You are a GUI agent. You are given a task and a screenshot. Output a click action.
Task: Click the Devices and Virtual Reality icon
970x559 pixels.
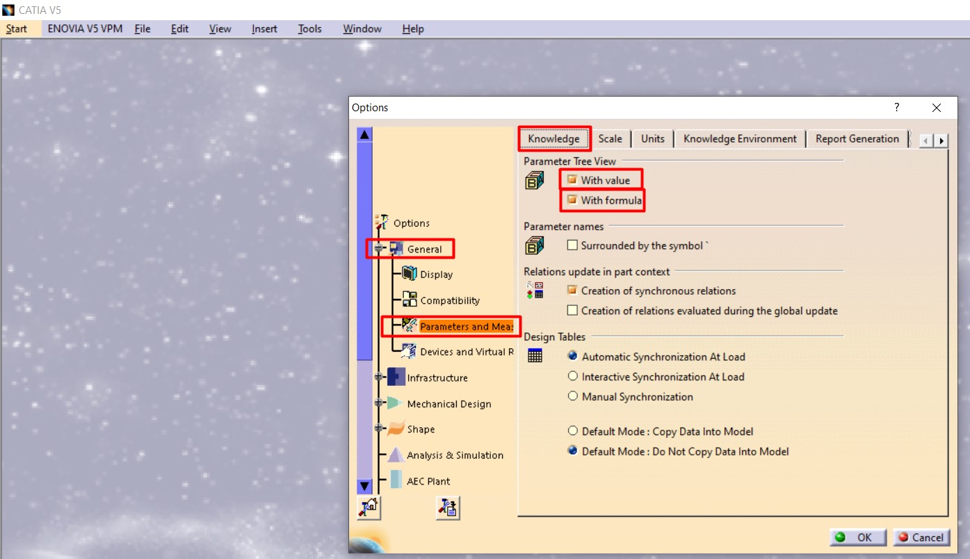coord(410,351)
